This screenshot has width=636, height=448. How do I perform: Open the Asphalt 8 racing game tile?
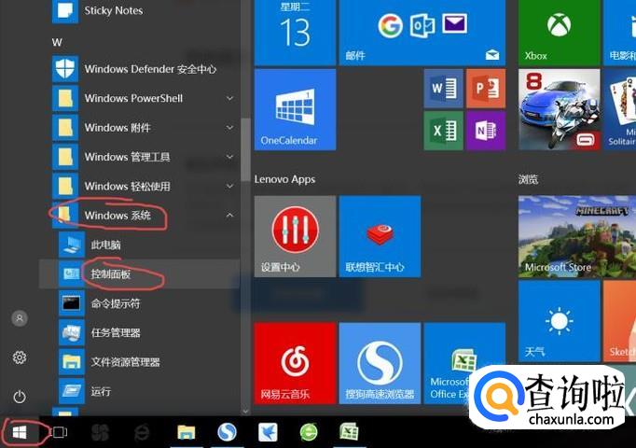click(x=559, y=109)
